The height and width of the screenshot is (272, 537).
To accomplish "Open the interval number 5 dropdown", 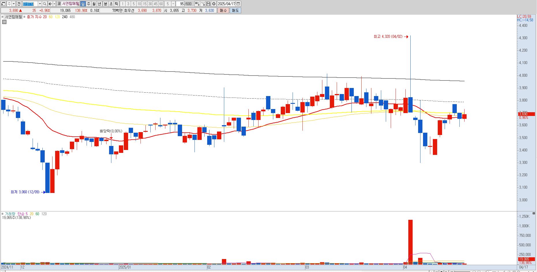I will 173,4.
